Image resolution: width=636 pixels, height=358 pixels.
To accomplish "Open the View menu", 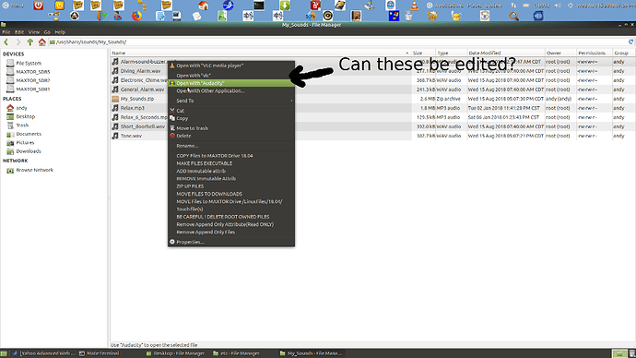I will point(34,32).
